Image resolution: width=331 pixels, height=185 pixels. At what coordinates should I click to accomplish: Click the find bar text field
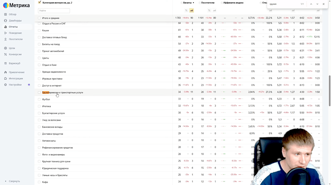(283, 4)
